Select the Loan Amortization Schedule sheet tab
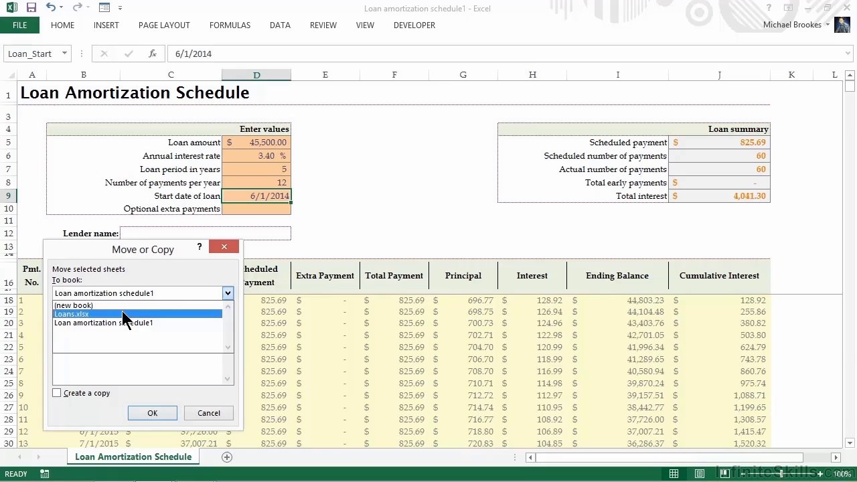Screen dimensions: 857x482 pyautogui.click(x=133, y=457)
